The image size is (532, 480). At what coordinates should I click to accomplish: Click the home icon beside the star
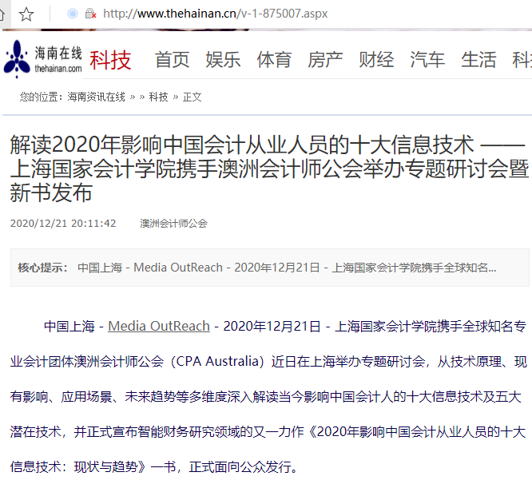[2, 14]
